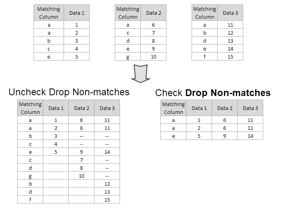Click the "Uncheck Drop Non-matches" heading
This screenshot has height=208, width=284.
tap(69, 92)
